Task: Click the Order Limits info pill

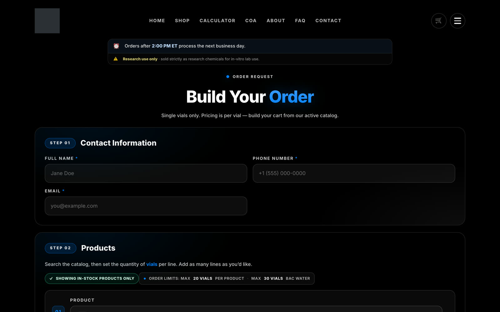Action: (227, 279)
